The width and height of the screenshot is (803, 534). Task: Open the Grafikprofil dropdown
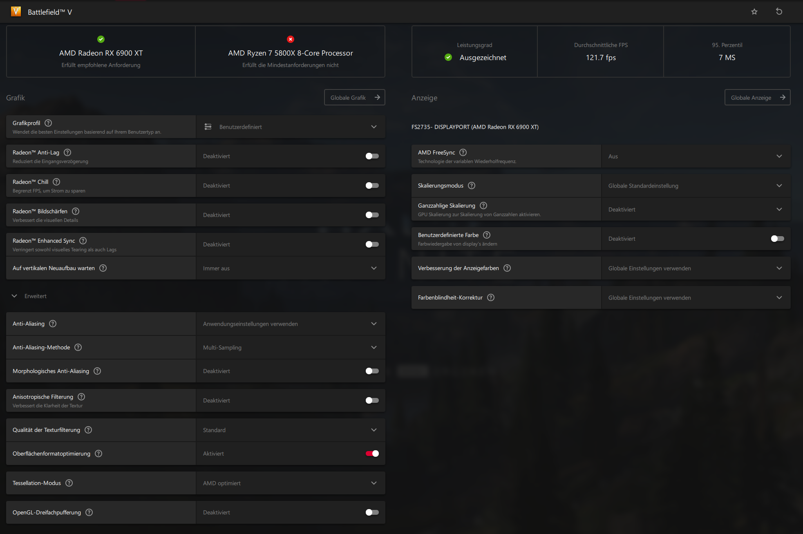291,127
